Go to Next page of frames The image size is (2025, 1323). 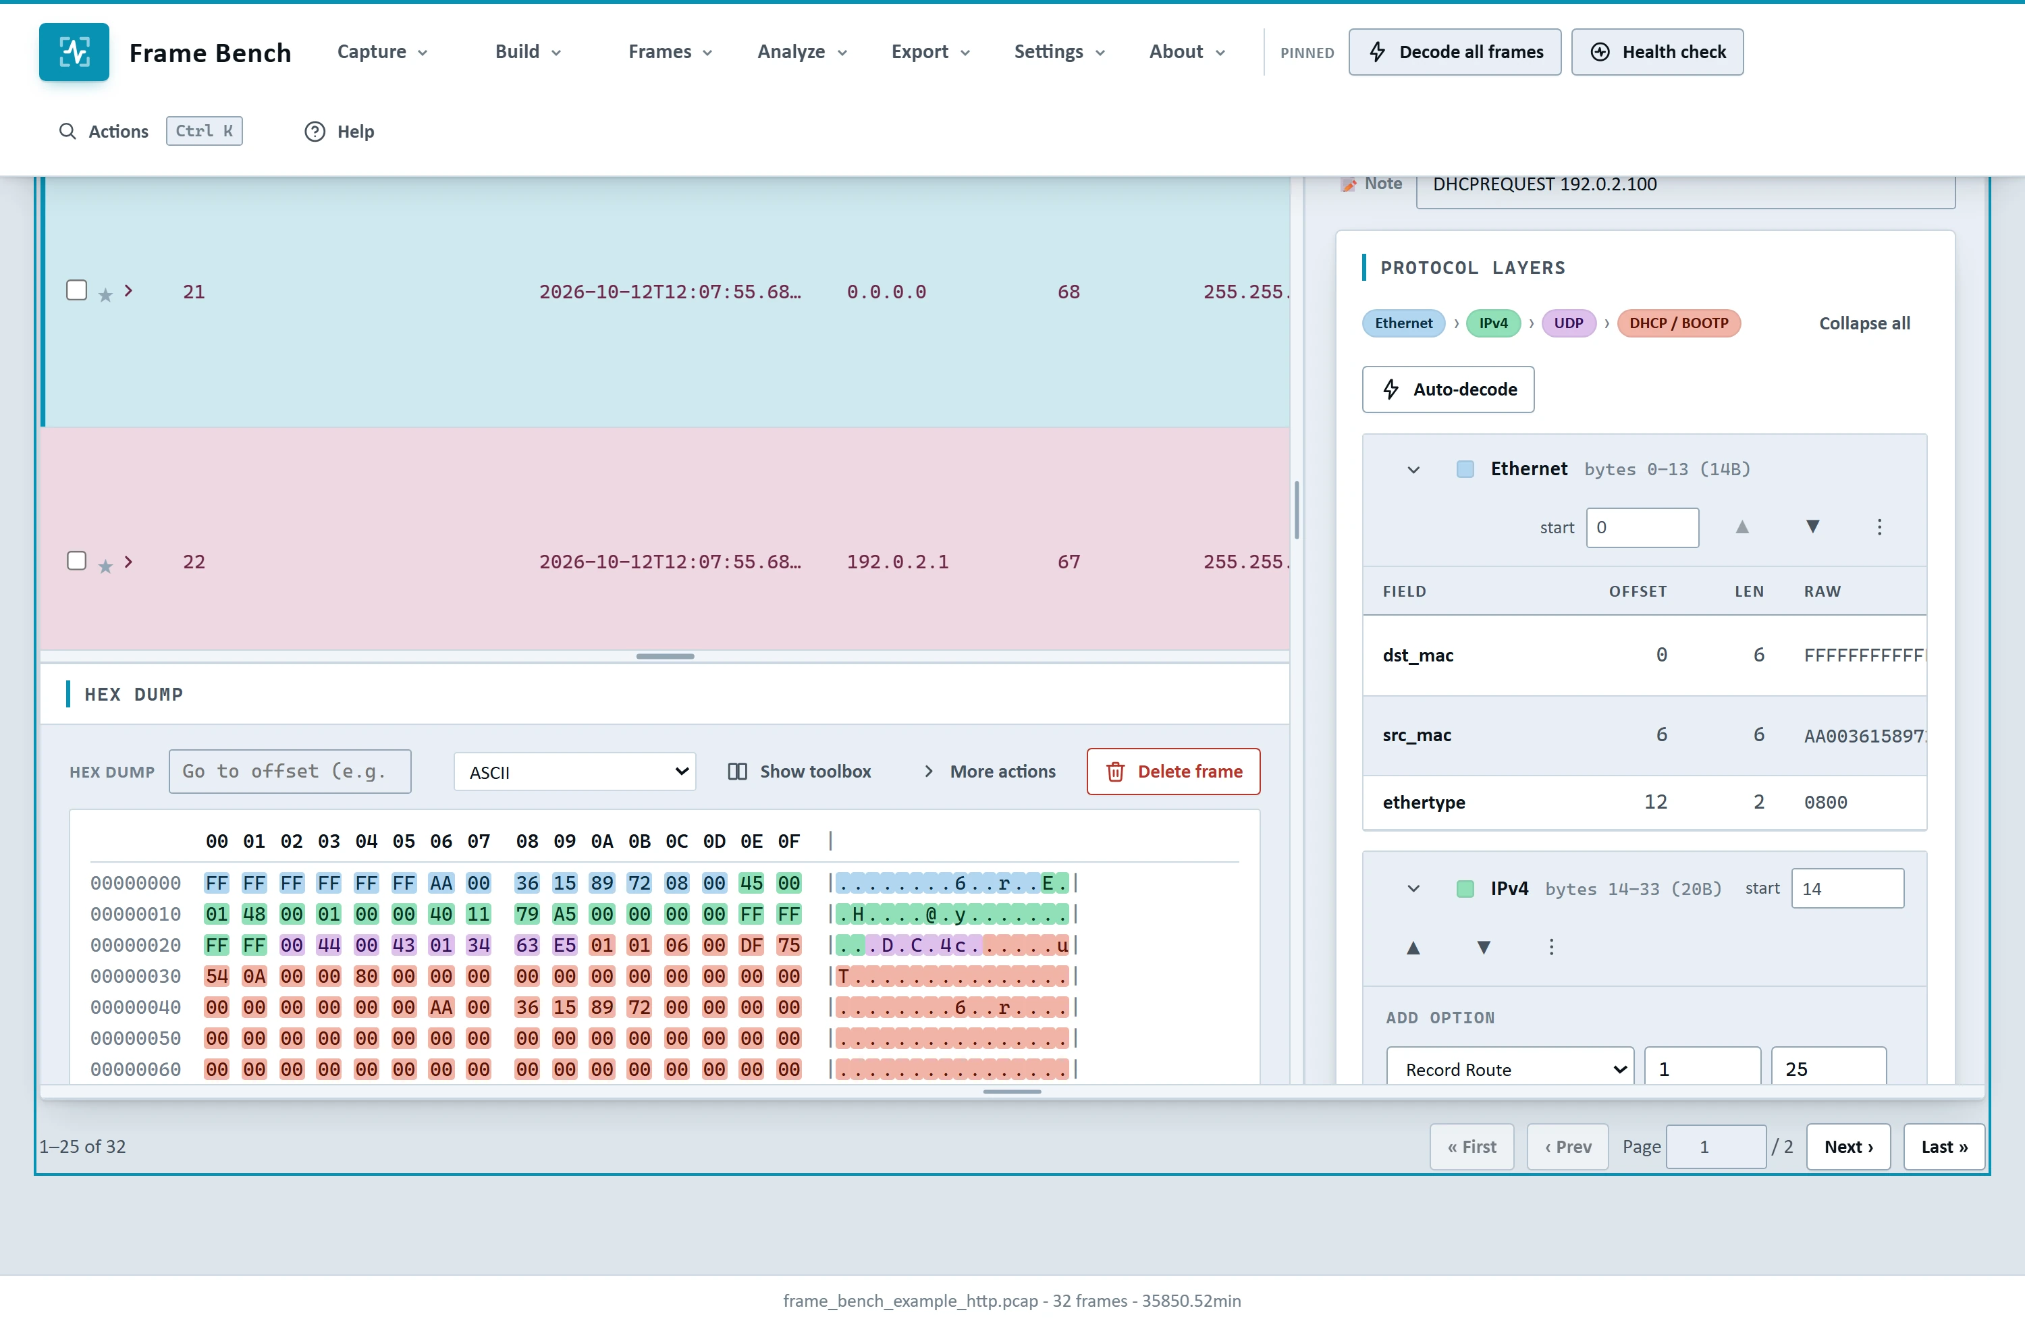tap(1848, 1147)
